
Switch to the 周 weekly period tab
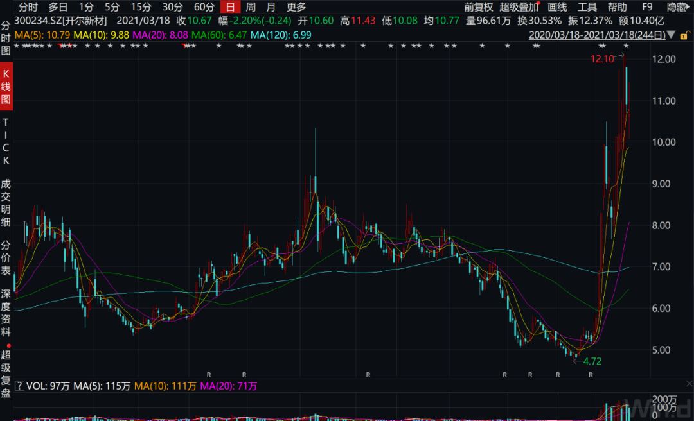tap(251, 7)
